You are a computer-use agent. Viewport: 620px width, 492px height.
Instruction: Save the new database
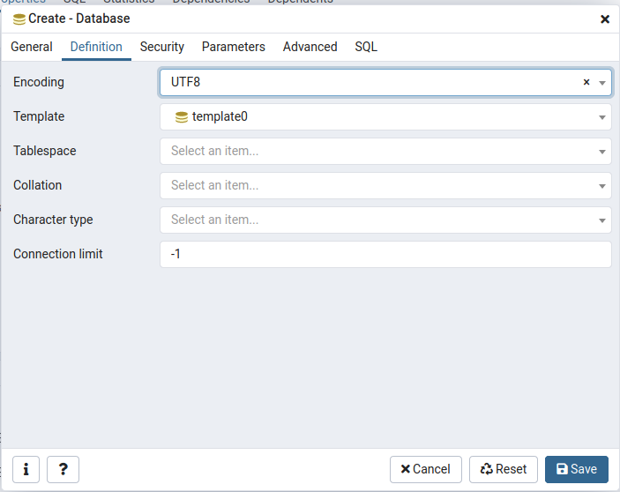coord(576,469)
